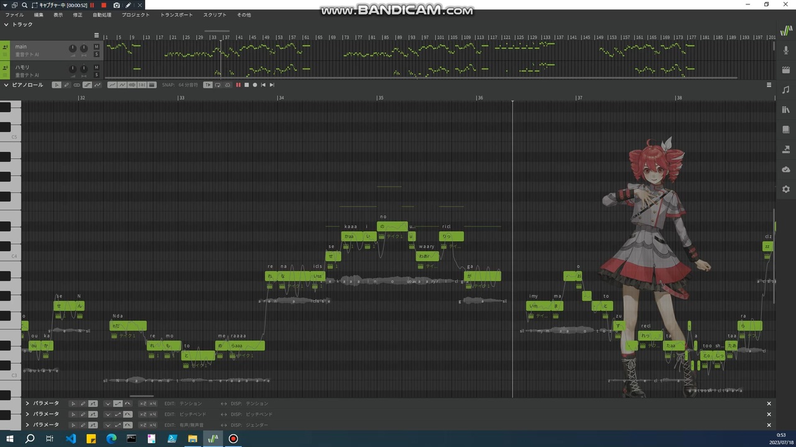796x447 pixels.
Task: Open the render export panel icon
Action: point(786,150)
